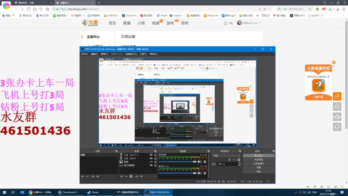Pop out the Controls dock panel
This screenshot has height=196, width=348.
click(274, 151)
